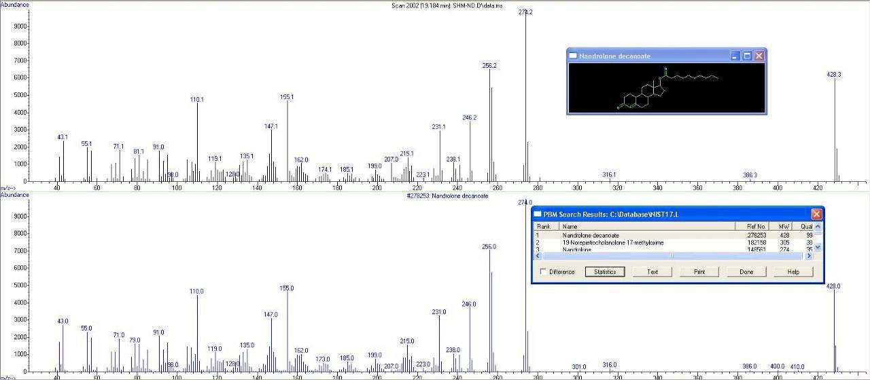Click the 246.0 peak label in library spectrum
Image resolution: width=870 pixels, height=380 pixels.
point(469,304)
